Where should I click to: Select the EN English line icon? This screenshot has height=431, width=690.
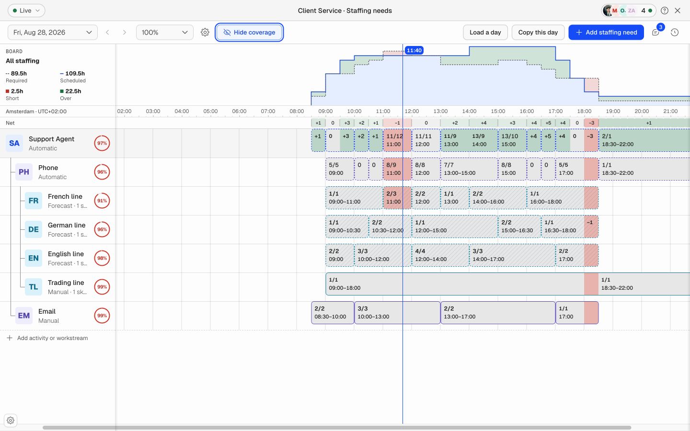34,258
